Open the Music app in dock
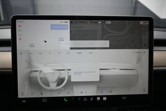 coord(73,100)
